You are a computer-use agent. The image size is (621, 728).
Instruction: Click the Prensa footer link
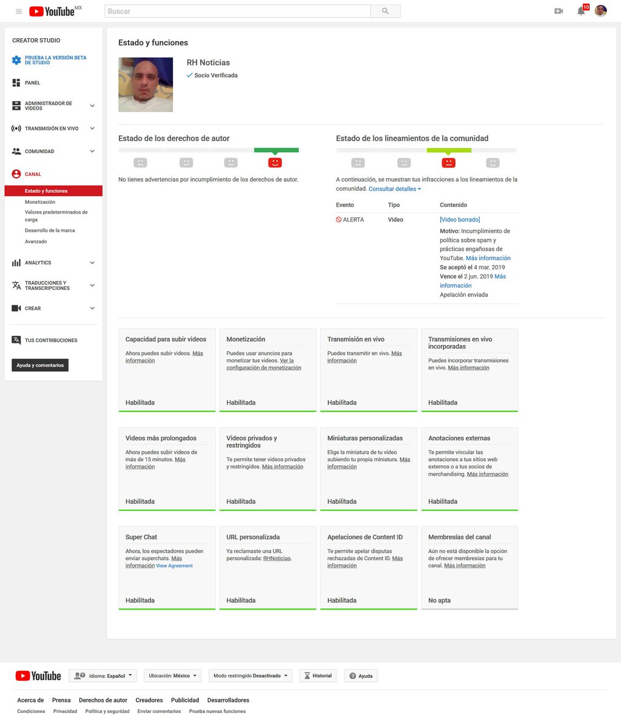tap(61, 700)
